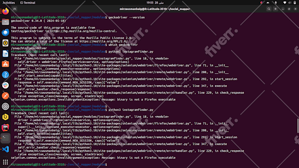Launch Postman from the dock
The image size is (299, 168).
(5, 96)
